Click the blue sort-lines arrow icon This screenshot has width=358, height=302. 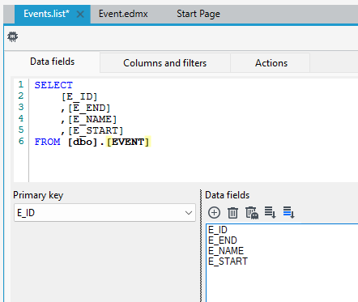click(288, 212)
